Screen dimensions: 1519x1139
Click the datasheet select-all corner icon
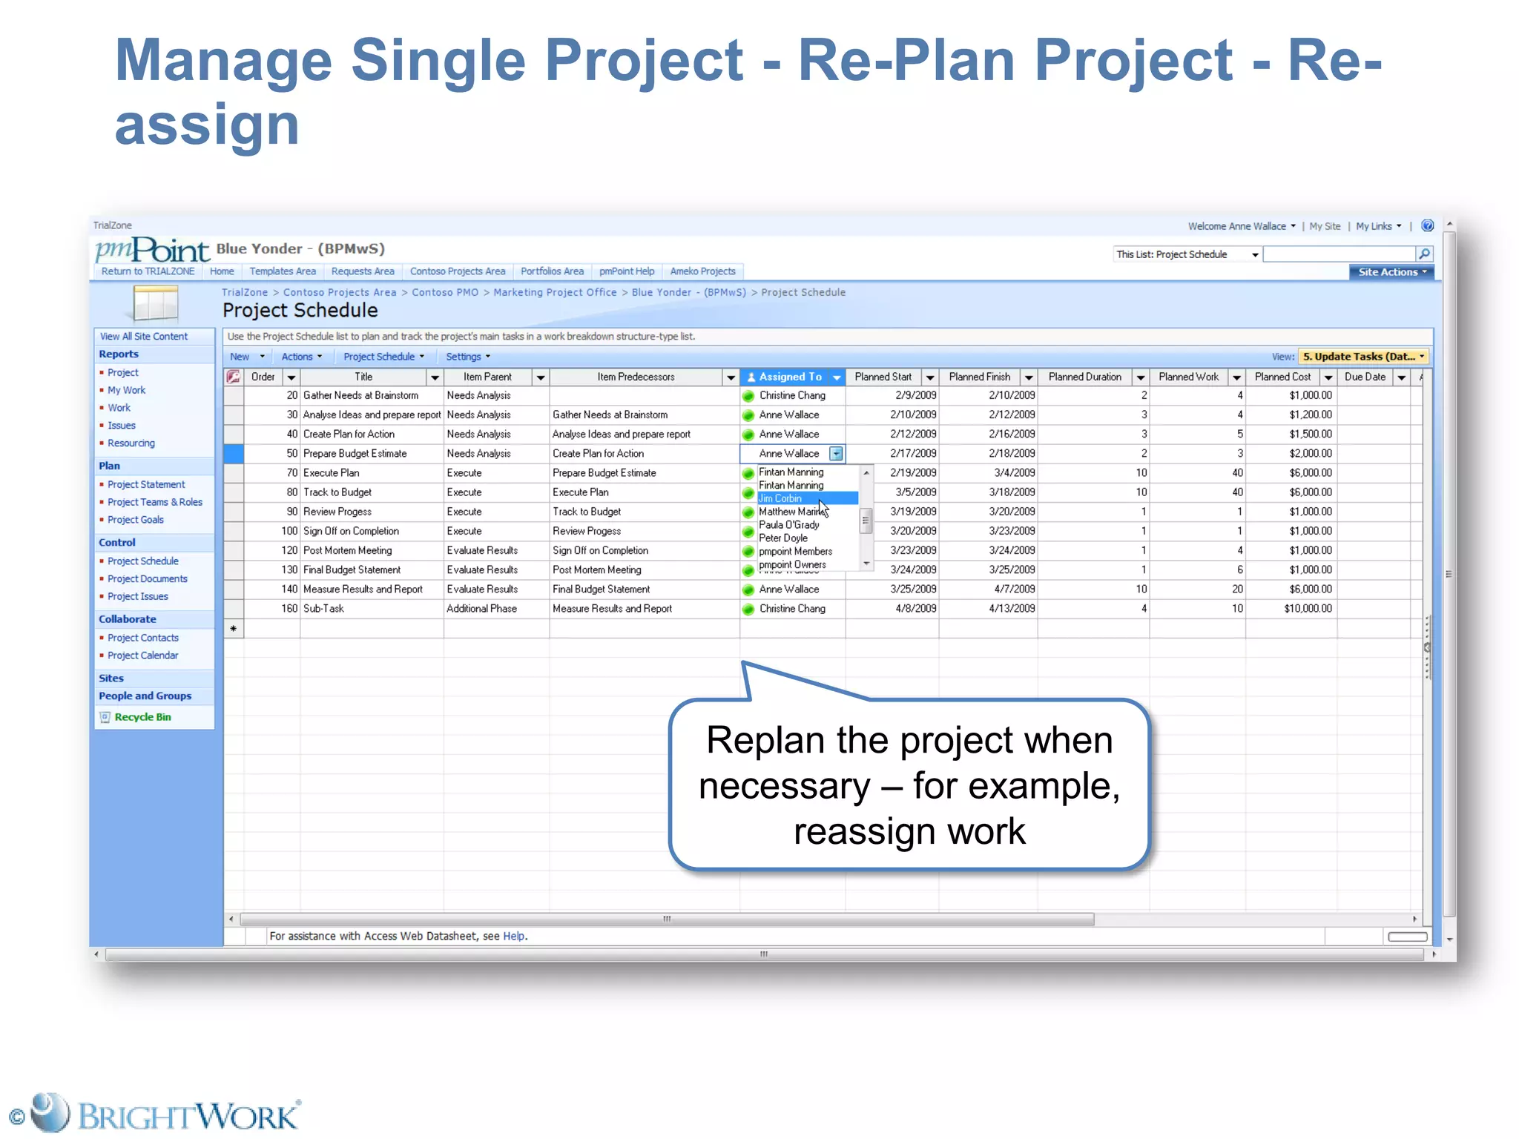[x=234, y=377]
